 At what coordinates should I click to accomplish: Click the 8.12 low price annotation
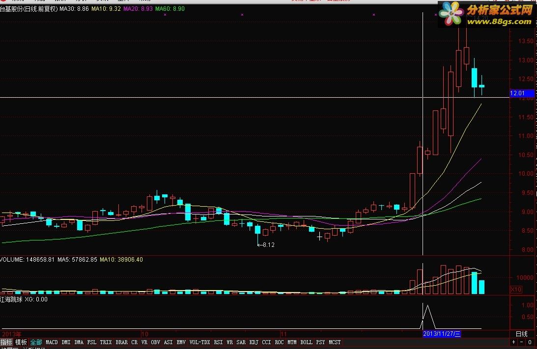(266, 244)
